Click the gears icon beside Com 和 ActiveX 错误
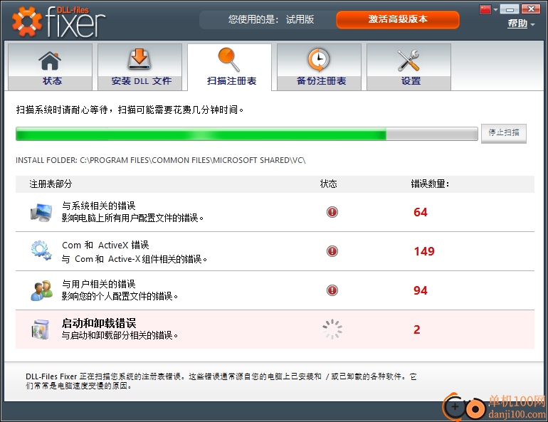 41,250
